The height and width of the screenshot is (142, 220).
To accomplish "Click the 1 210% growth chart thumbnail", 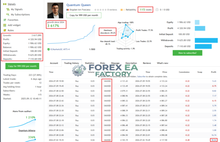I will coord(22,124).
